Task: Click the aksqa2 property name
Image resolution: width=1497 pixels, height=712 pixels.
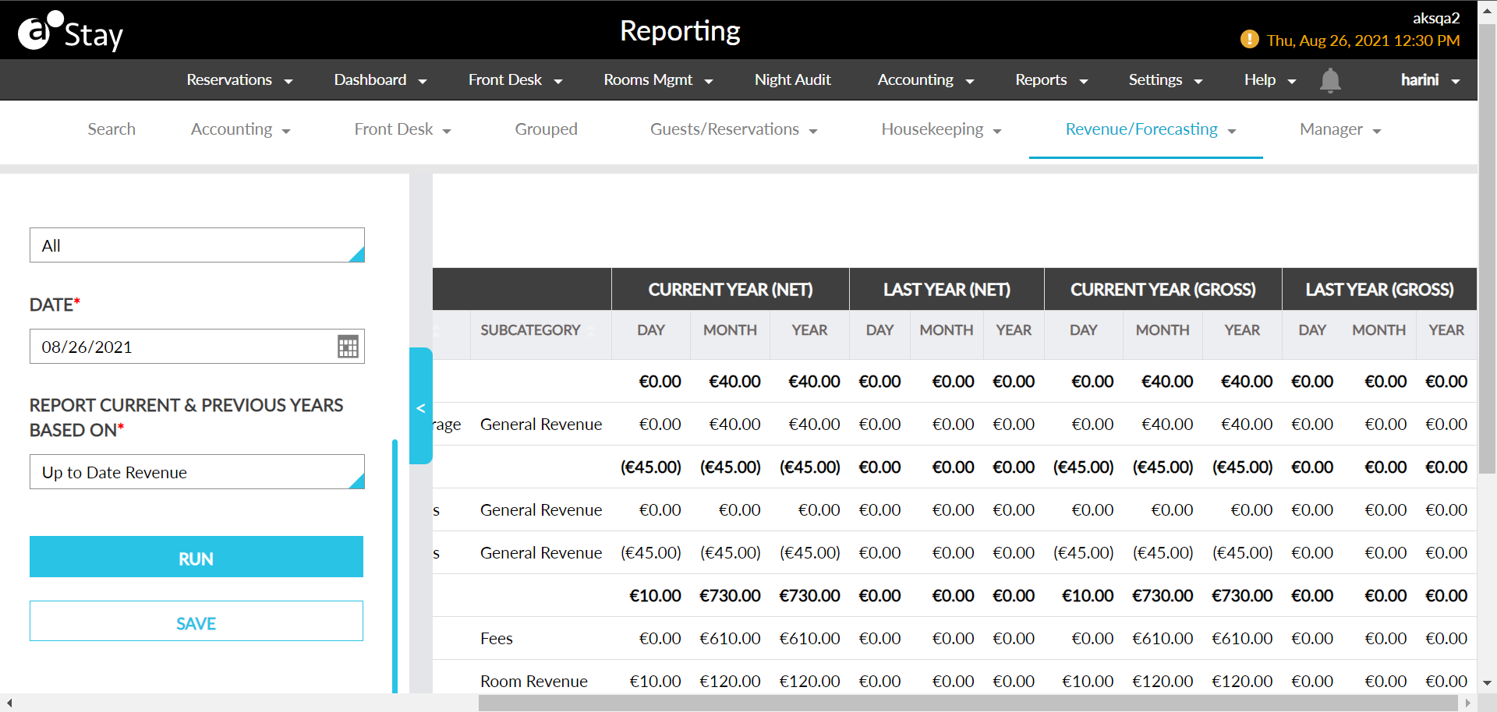Action: (x=1436, y=18)
